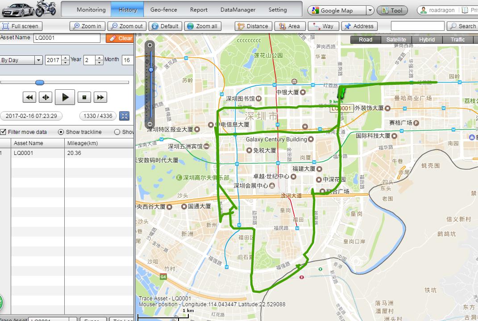The width and height of the screenshot is (478, 321).
Task: Switch the map to Satellite view
Action: (396, 40)
